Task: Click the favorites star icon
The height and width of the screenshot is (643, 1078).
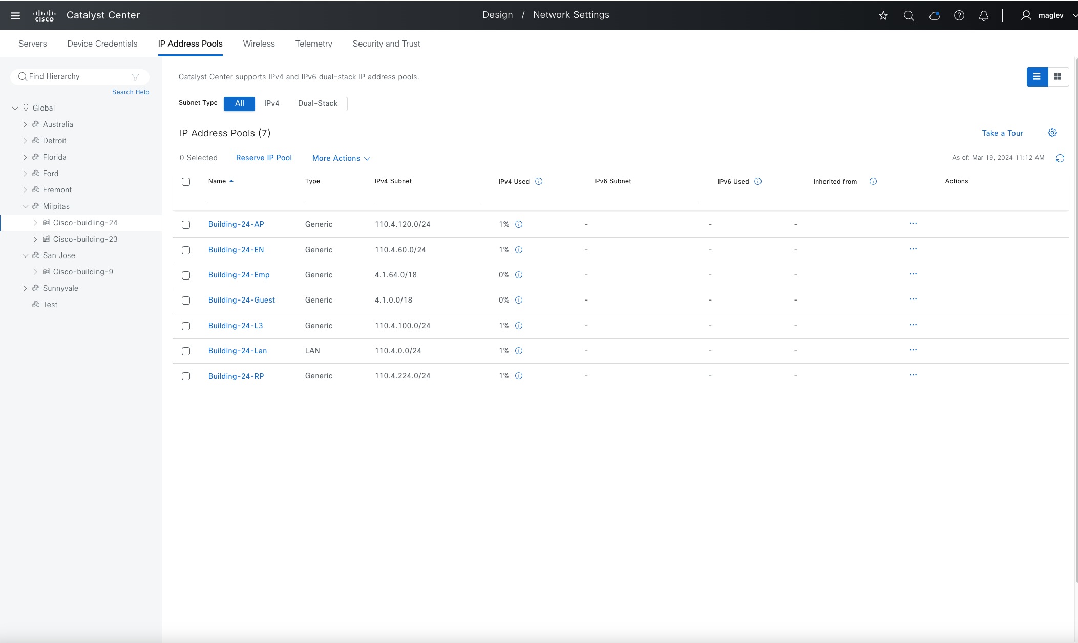Action: (883, 16)
